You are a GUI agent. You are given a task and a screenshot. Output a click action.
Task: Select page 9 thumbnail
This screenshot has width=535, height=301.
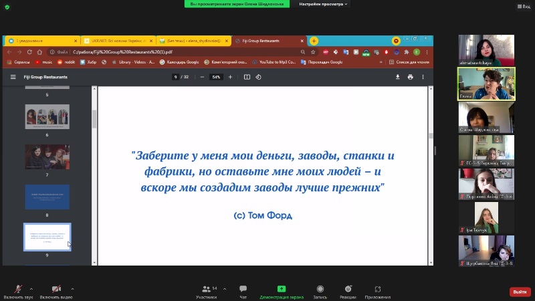coord(47,237)
